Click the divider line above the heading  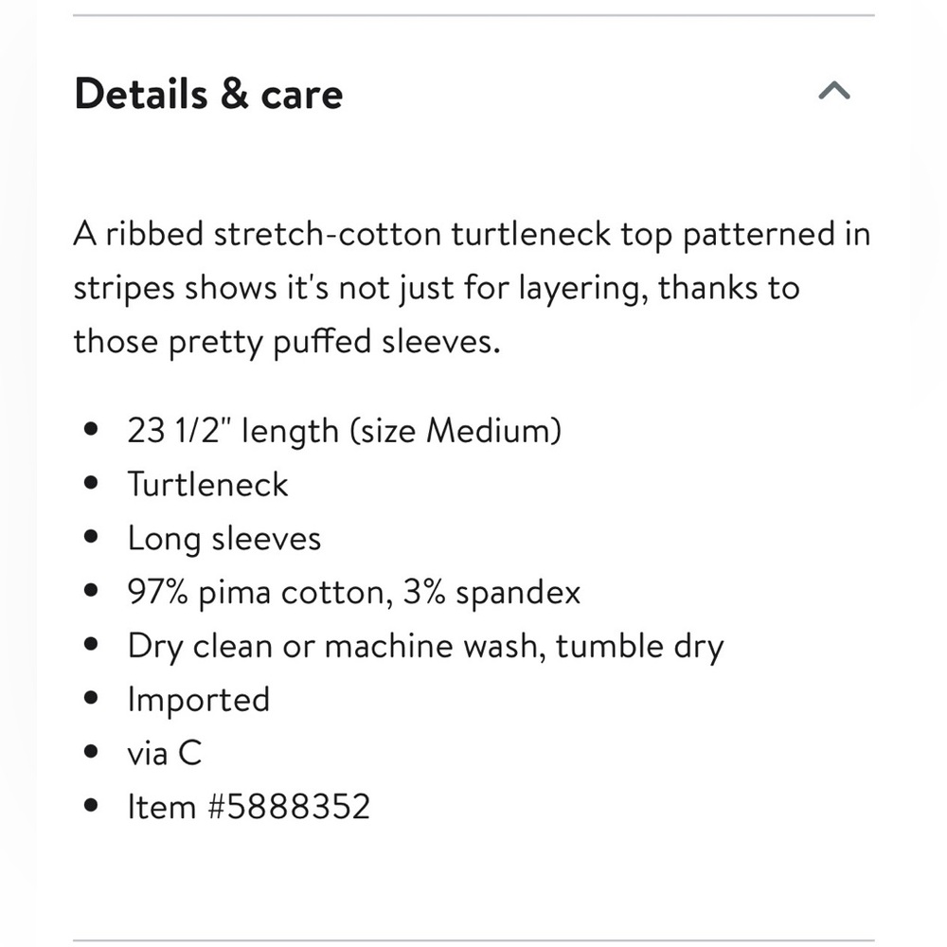[473, 15]
